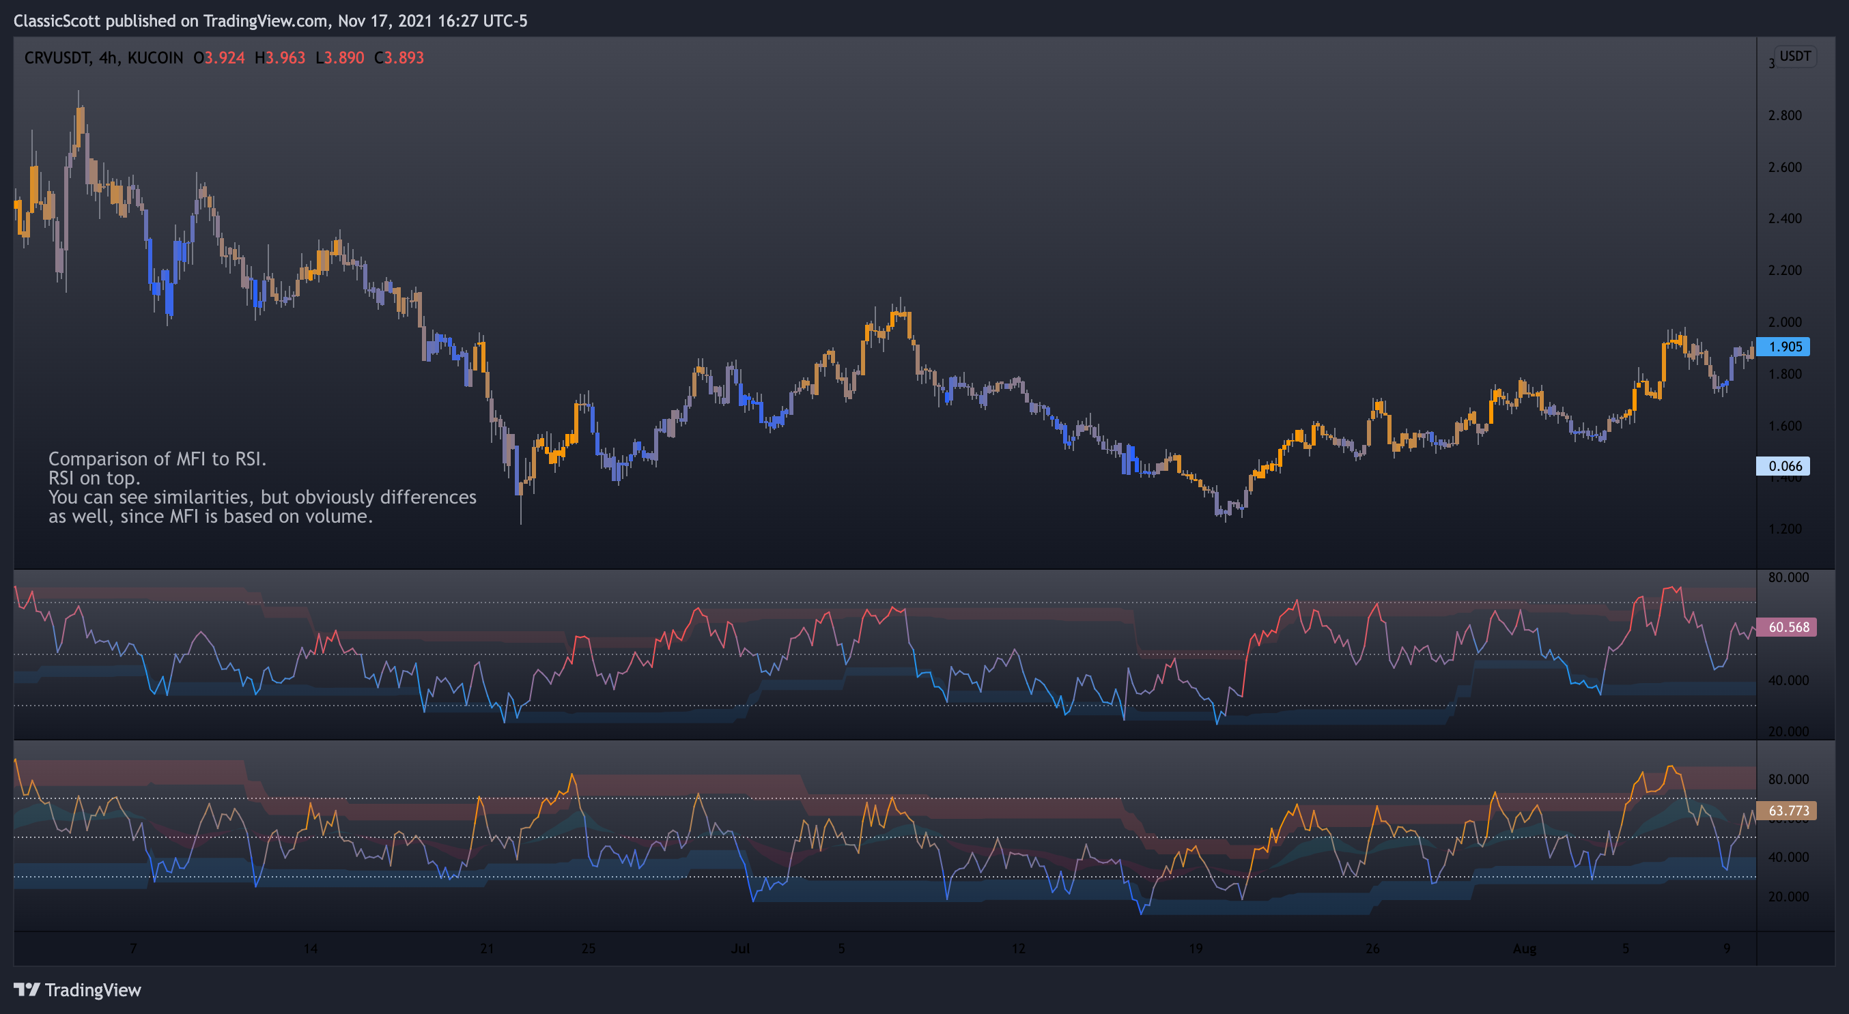This screenshot has height=1014, width=1849.
Task: Click the close value C3.893
Action: click(x=399, y=57)
